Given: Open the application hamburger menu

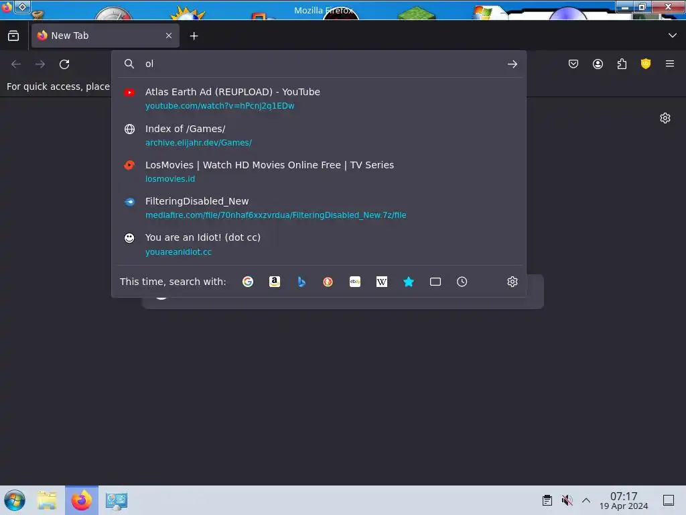Looking at the screenshot, I should pyautogui.click(x=670, y=64).
